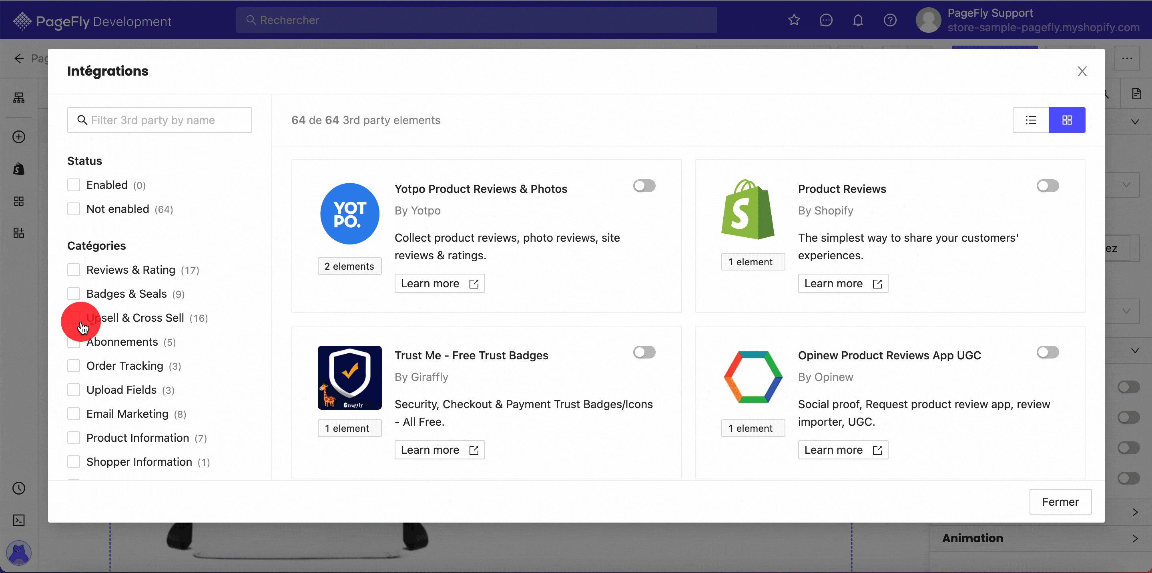Enable Yotpo Product Reviews & Photos toggle
The image size is (1152, 573).
pos(644,186)
